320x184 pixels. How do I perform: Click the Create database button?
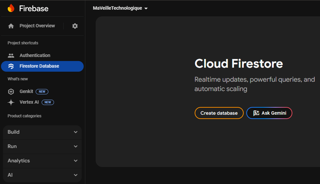219,113
